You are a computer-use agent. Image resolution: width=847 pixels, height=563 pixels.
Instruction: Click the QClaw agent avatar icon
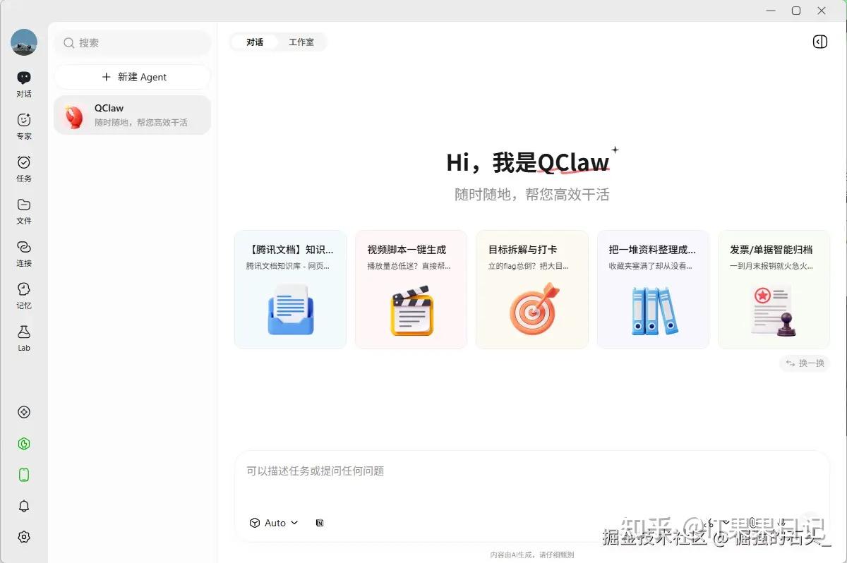click(74, 115)
